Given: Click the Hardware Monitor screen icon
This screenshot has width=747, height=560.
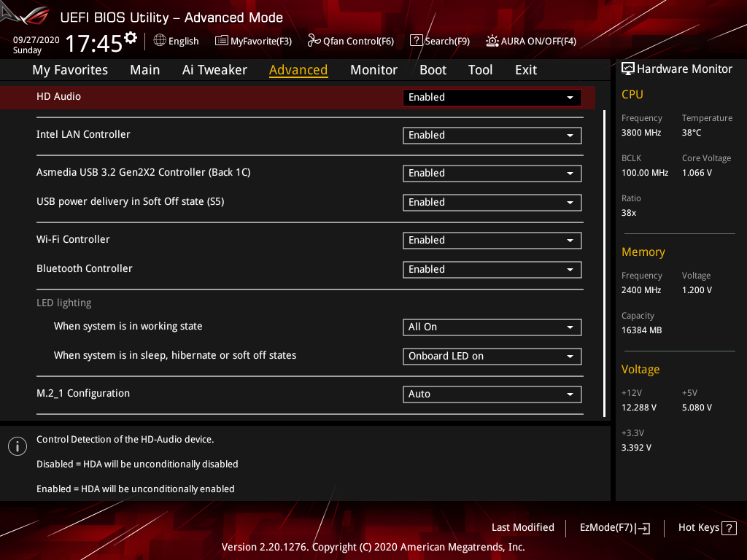Looking at the screenshot, I should 628,69.
